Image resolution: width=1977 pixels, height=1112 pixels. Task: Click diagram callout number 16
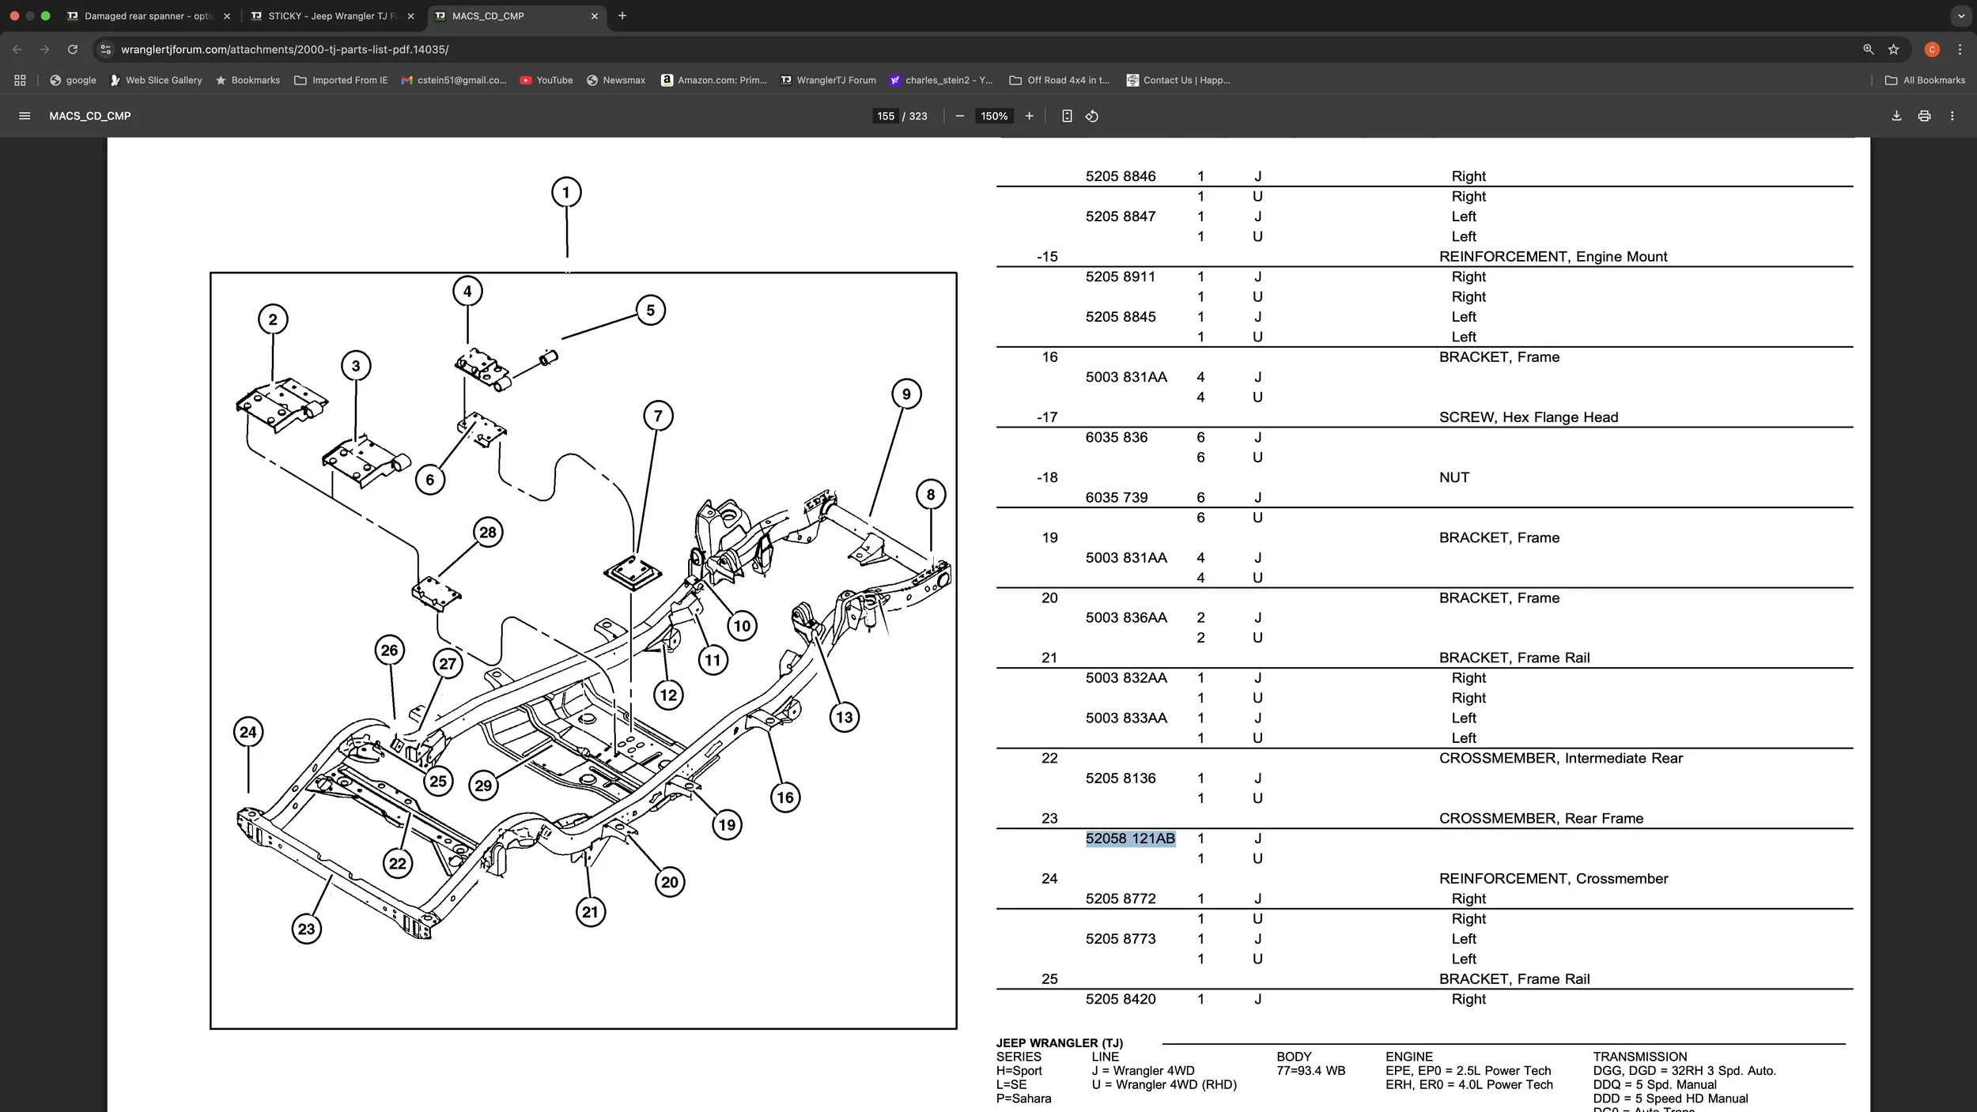(x=784, y=797)
